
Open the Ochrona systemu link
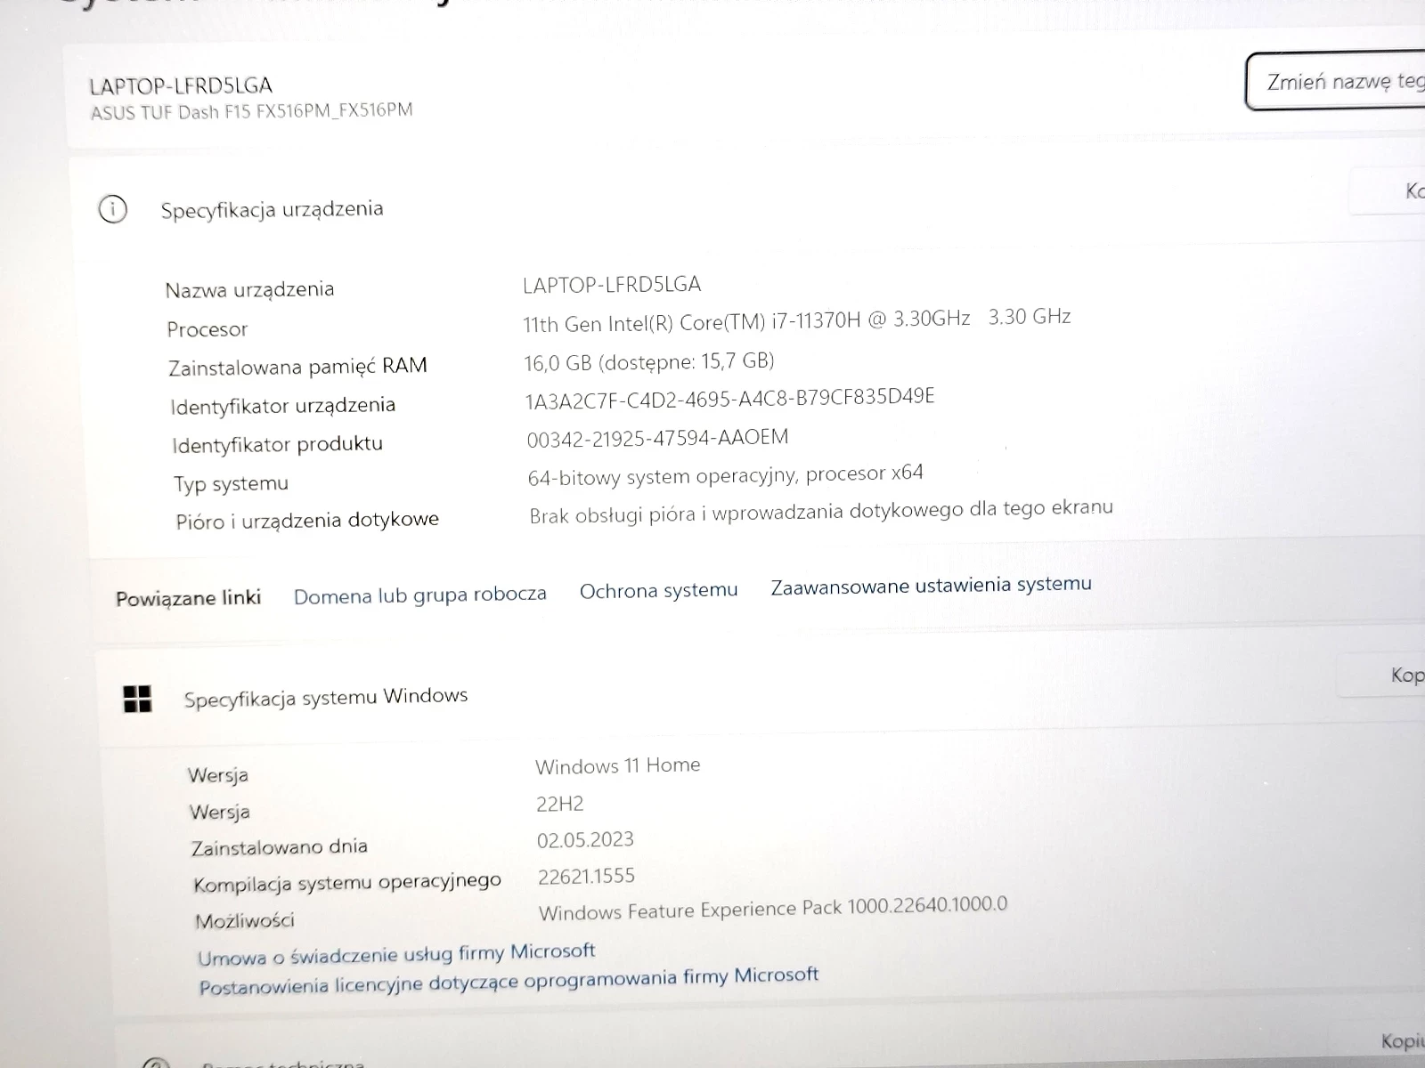tap(658, 591)
